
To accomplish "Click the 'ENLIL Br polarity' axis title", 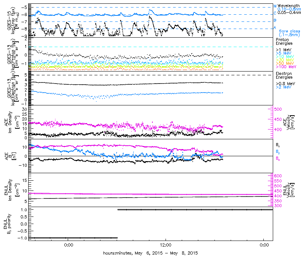I will point(7,224).
